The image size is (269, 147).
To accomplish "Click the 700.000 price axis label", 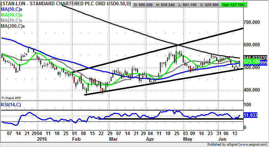I will 254,22.
